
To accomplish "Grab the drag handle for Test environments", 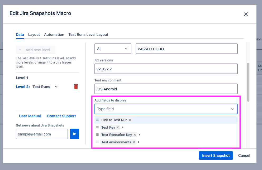I will pyautogui.click(x=97, y=142).
